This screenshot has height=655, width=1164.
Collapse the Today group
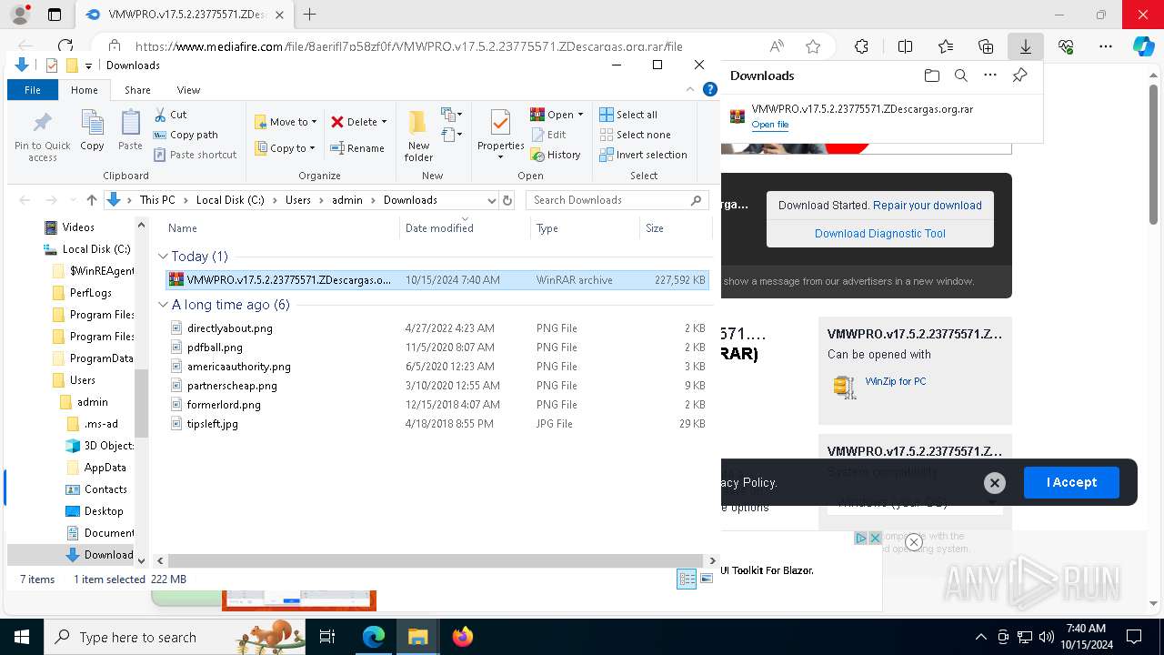pos(163,257)
